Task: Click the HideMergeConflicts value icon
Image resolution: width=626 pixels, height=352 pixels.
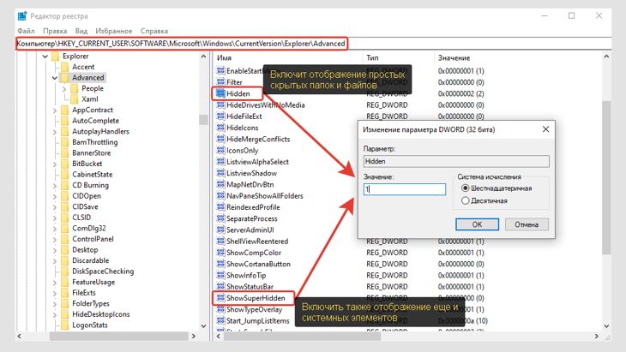Action: [x=220, y=139]
